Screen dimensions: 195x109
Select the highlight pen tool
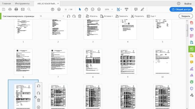click(142, 9)
